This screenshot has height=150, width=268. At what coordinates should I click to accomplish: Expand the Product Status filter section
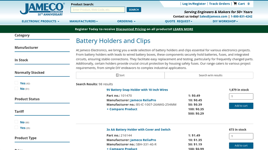click(42, 99)
